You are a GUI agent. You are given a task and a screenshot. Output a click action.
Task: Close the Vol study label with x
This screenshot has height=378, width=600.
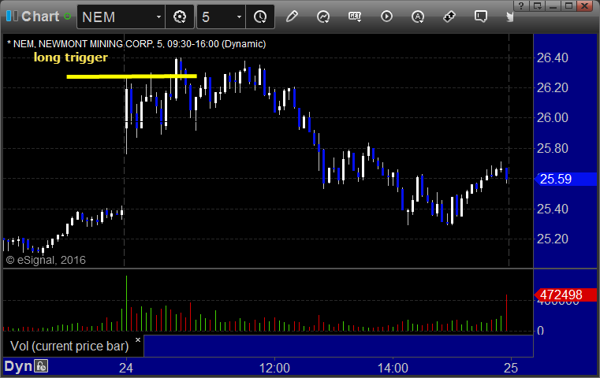tap(138, 339)
